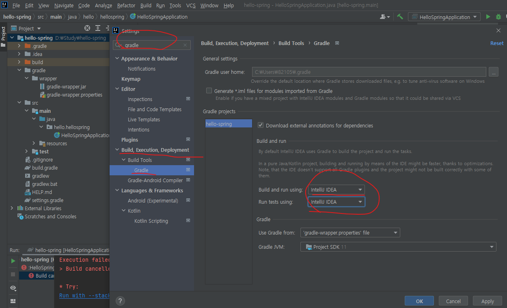This screenshot has width=507, height=308.
Task: Select Gradle-Android Compiler settings item
Action: pos(155,180)
